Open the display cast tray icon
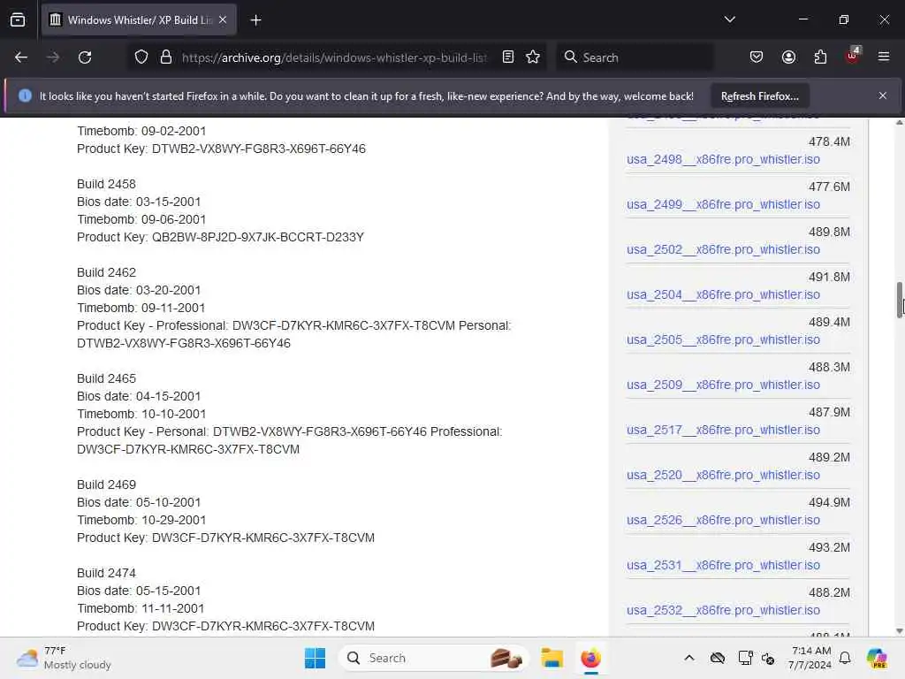The image size is (905, 679). [745, 658]
